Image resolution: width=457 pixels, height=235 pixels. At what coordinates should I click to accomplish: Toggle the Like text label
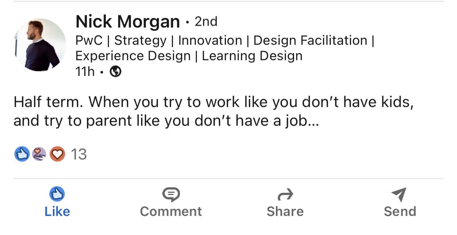57,211
